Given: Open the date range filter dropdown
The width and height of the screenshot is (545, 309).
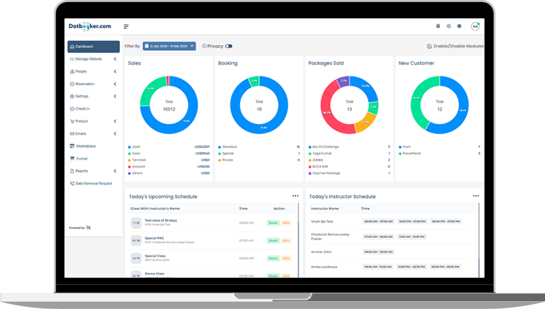Looking at the screenshot, I should [x=169, y=46].
